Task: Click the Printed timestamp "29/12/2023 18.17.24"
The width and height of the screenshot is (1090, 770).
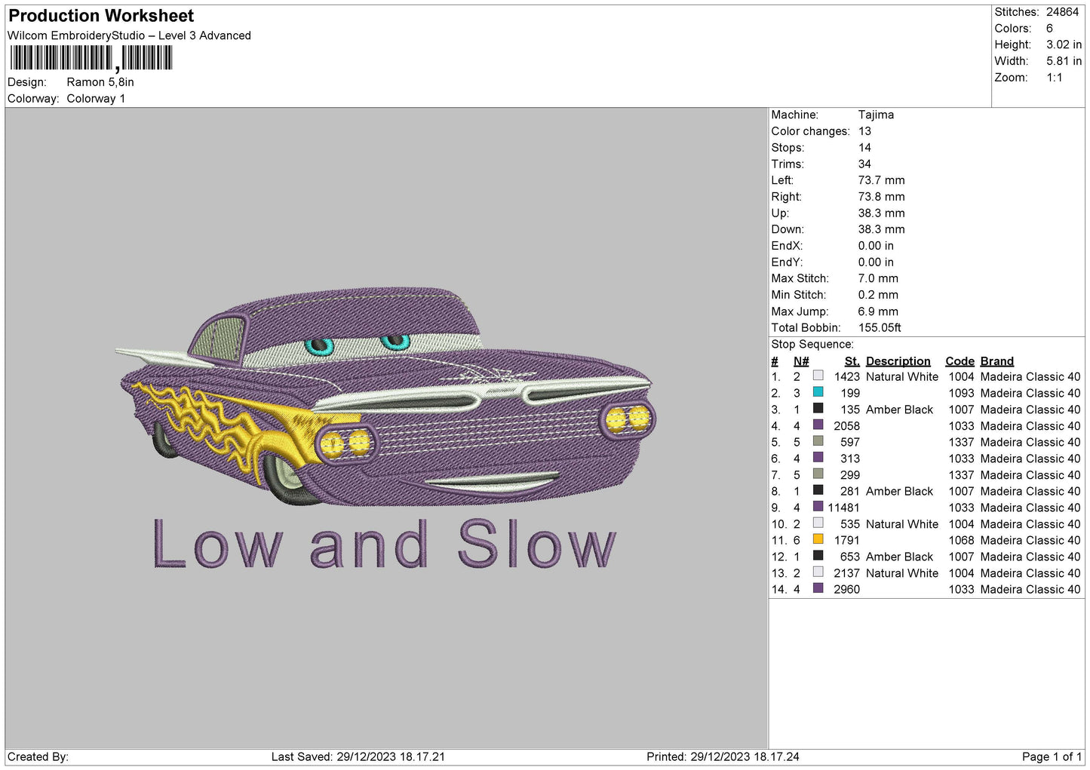Action: 745,756
